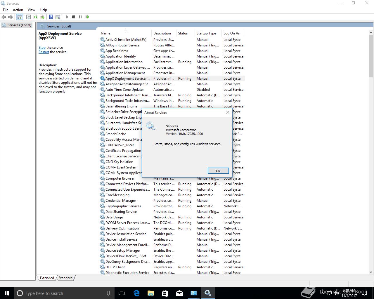Open the Action menu
The image size is (374, 299).
click(x=18, y=10)
